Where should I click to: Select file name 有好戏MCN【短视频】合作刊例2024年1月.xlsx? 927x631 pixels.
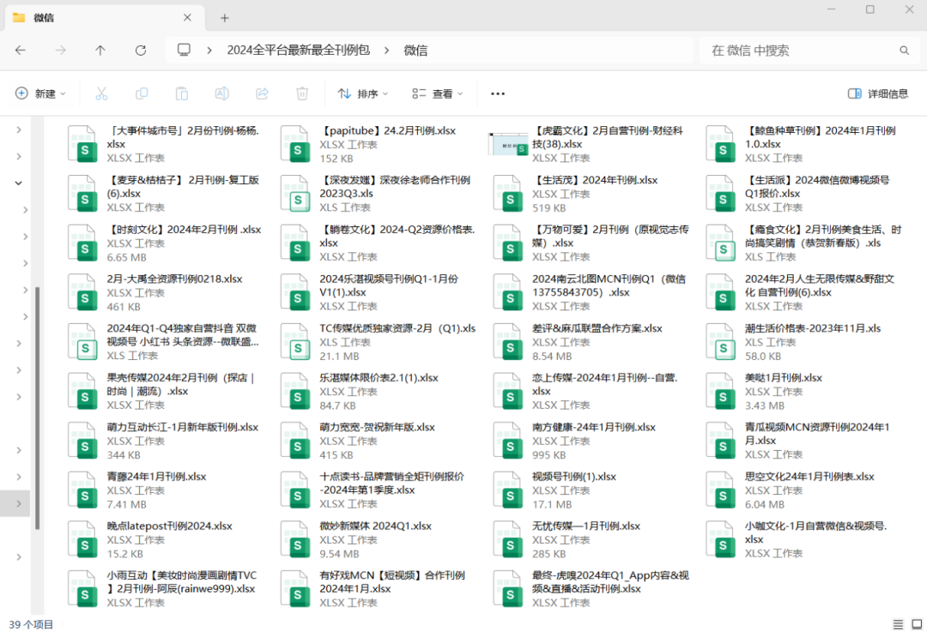tap(392, 581)
